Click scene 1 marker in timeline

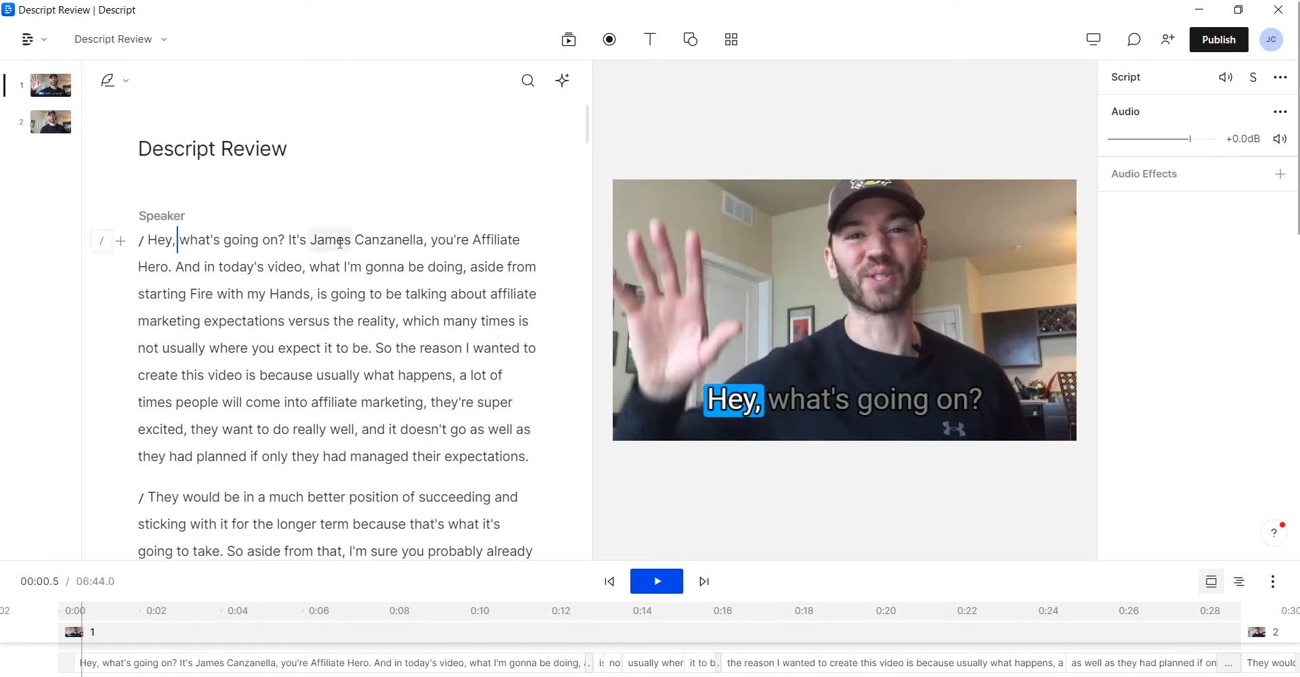pos(80,632)
